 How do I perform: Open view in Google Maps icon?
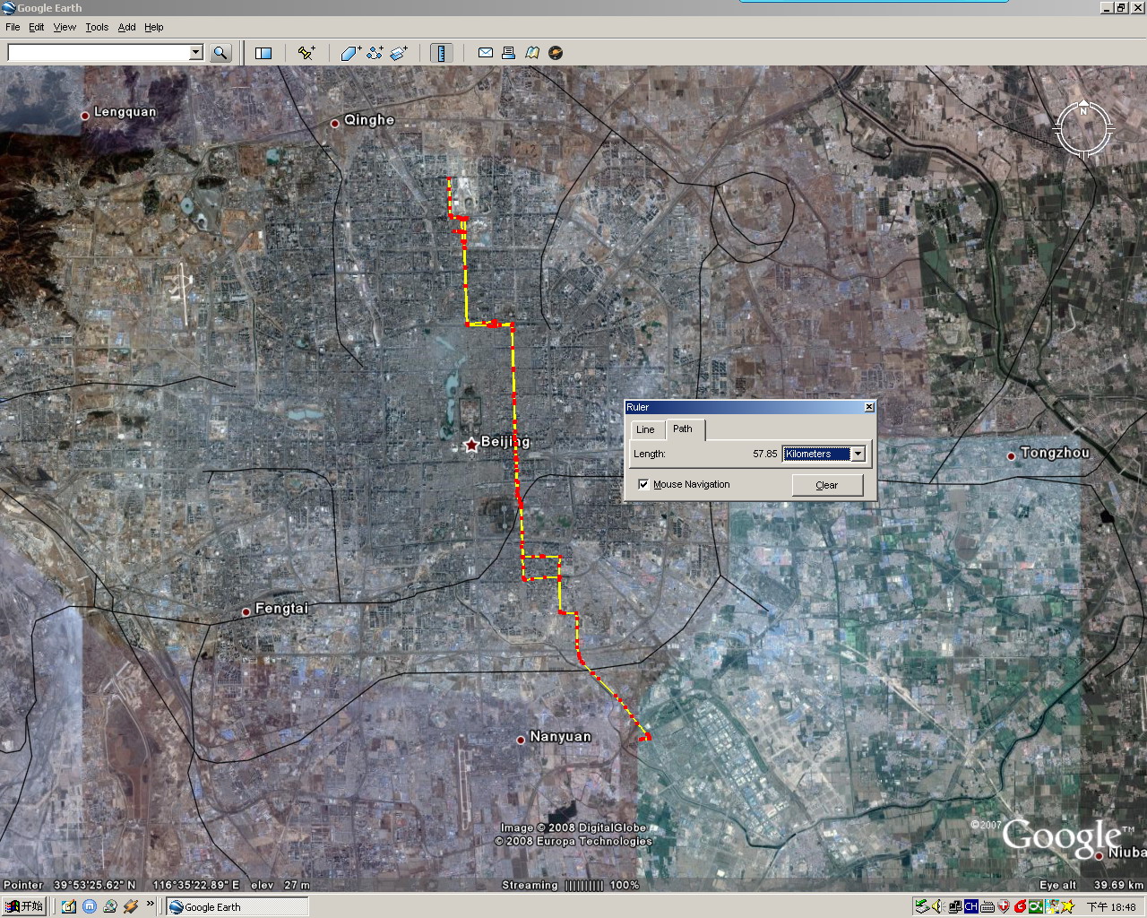click(532, 53)
